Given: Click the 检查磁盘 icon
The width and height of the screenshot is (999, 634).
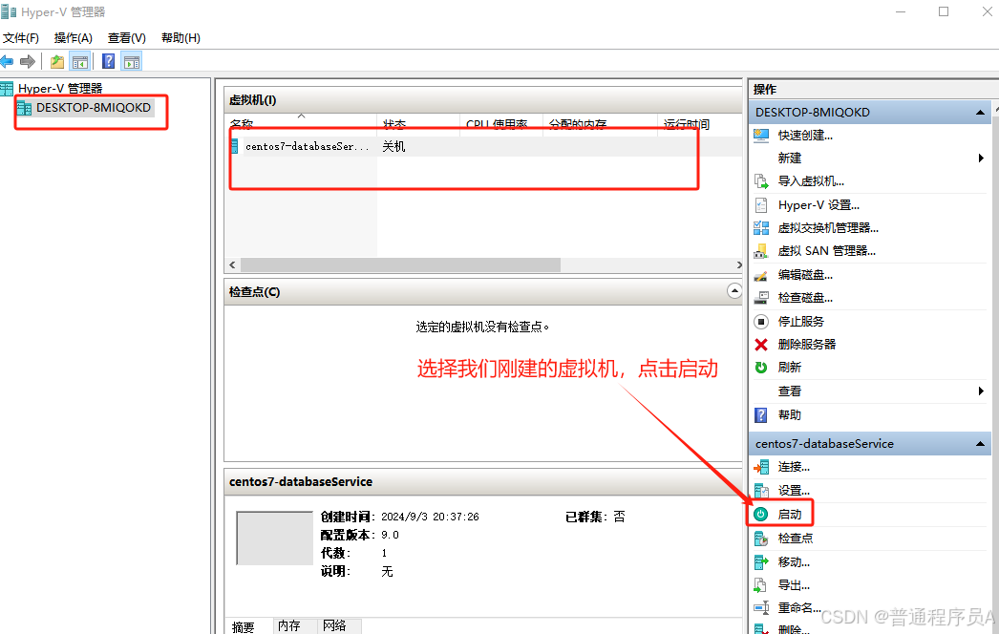Looking at the screenshot, I should pos(761,298).
